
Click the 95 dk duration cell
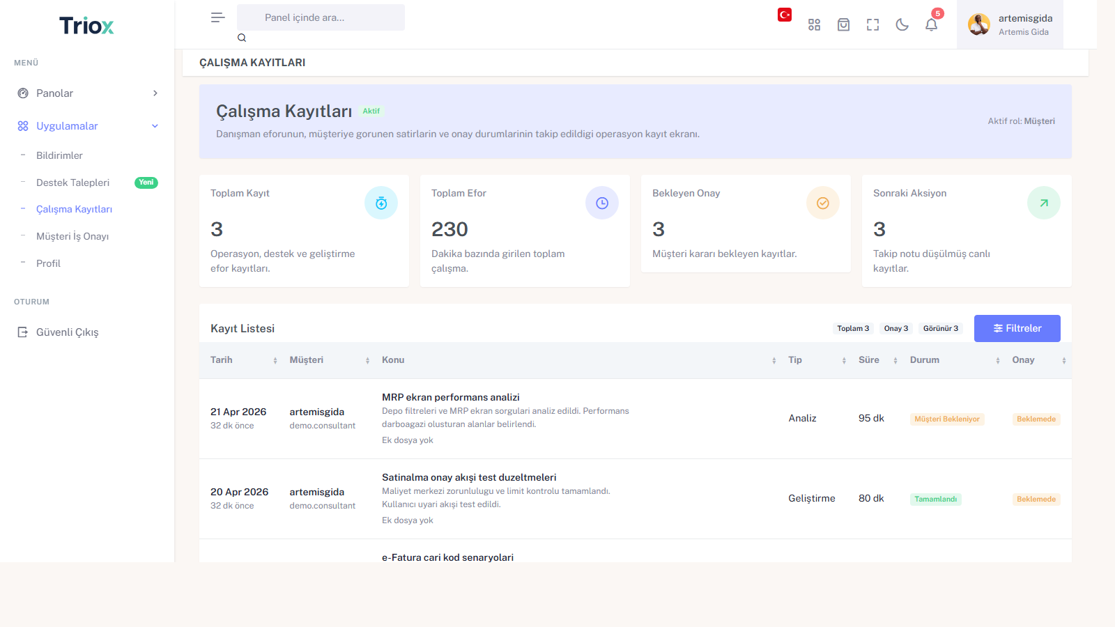tap(871, 418)
